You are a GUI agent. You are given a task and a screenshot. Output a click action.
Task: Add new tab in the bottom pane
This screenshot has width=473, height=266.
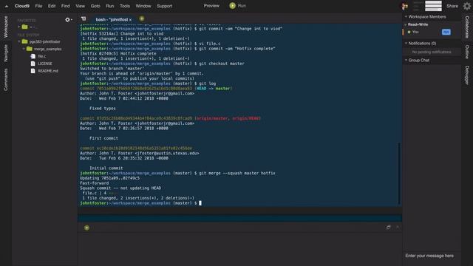(x=86, y=228)
